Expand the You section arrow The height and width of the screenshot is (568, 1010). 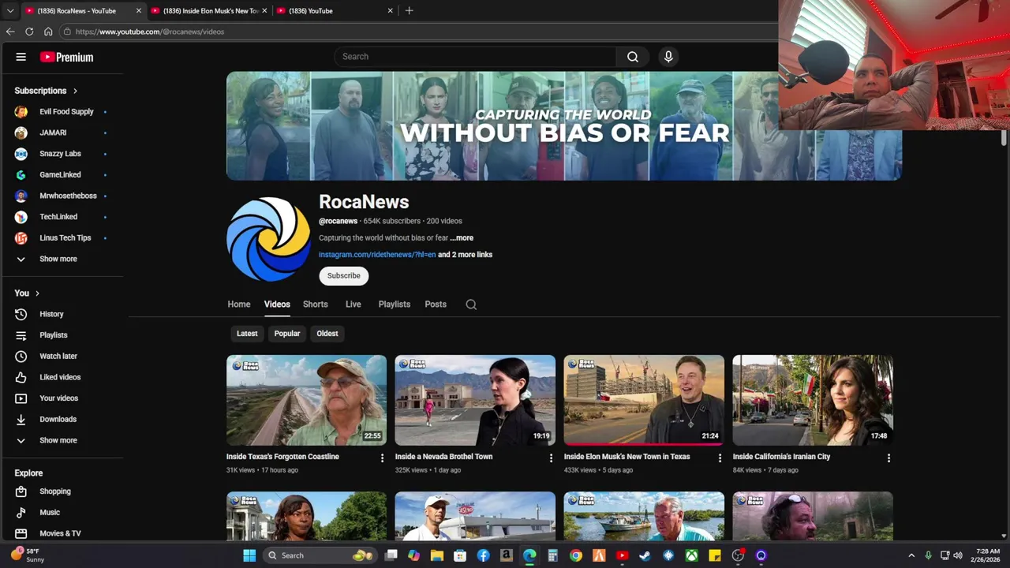pyautogui.click(x=37, y=293)
